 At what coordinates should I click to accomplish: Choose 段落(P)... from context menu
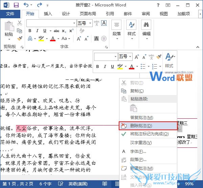click(x=148, y=160)
